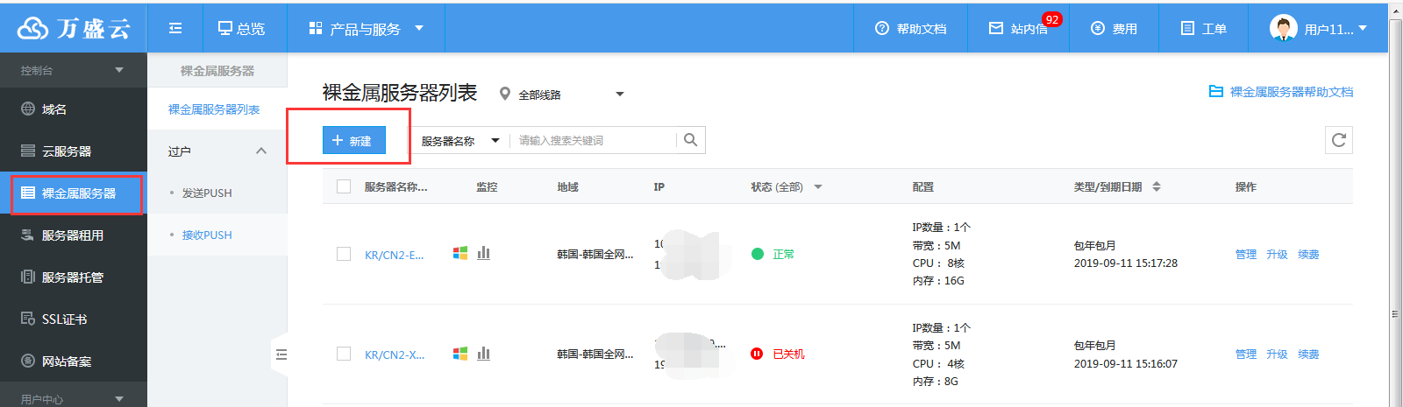Click the user avatar icon
1403x407 pixels.
1283,28
